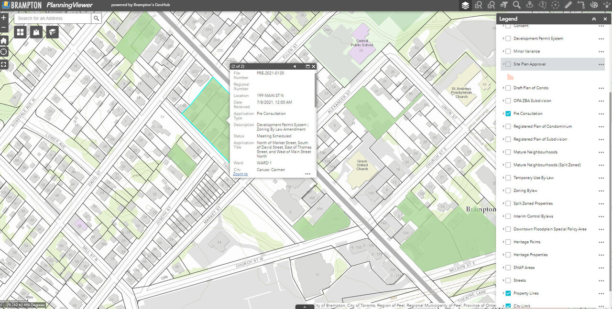Click the coordinates readout in status bar
Viewport: 612px width, 309px height.
[25, 305]
